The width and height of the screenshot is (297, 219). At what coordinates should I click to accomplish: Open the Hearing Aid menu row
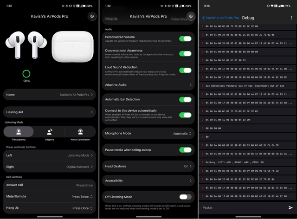(x=50, y=112)
